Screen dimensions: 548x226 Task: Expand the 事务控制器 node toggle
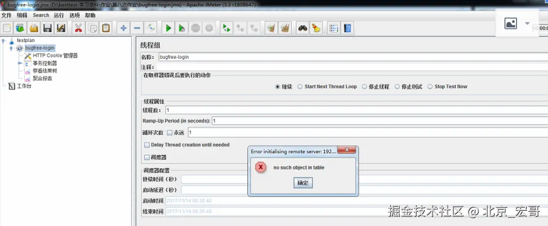(x=19, y=63)
